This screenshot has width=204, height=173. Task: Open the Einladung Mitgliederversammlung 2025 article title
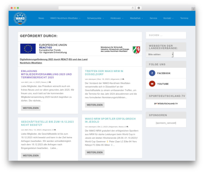tap(47, 74)
